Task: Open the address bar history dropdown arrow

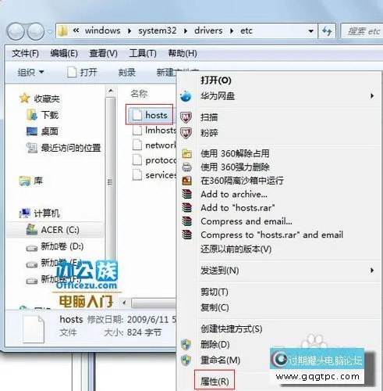Action: tap(310, 31)
